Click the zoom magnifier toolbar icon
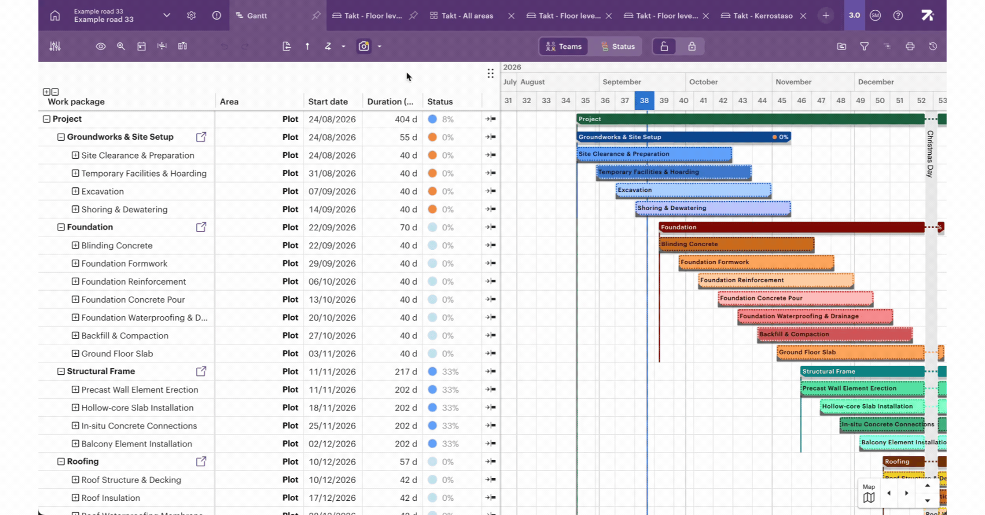Screen dimensions: 985x515 pyautogui.click(x=121, y=46)
